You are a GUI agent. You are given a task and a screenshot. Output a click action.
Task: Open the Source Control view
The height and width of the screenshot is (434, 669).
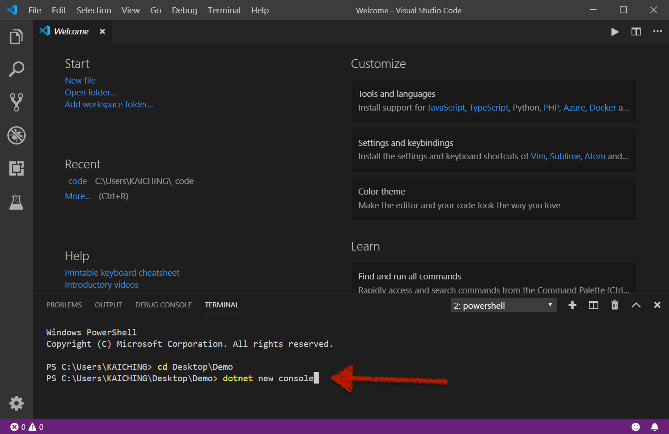point(17,102)
